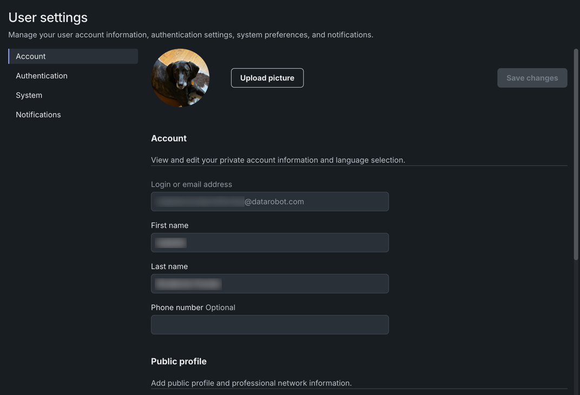Click the "Login or email address" label

point(192,184)
